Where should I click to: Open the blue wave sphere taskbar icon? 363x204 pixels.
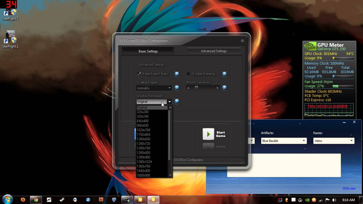(x=88, y=199)
